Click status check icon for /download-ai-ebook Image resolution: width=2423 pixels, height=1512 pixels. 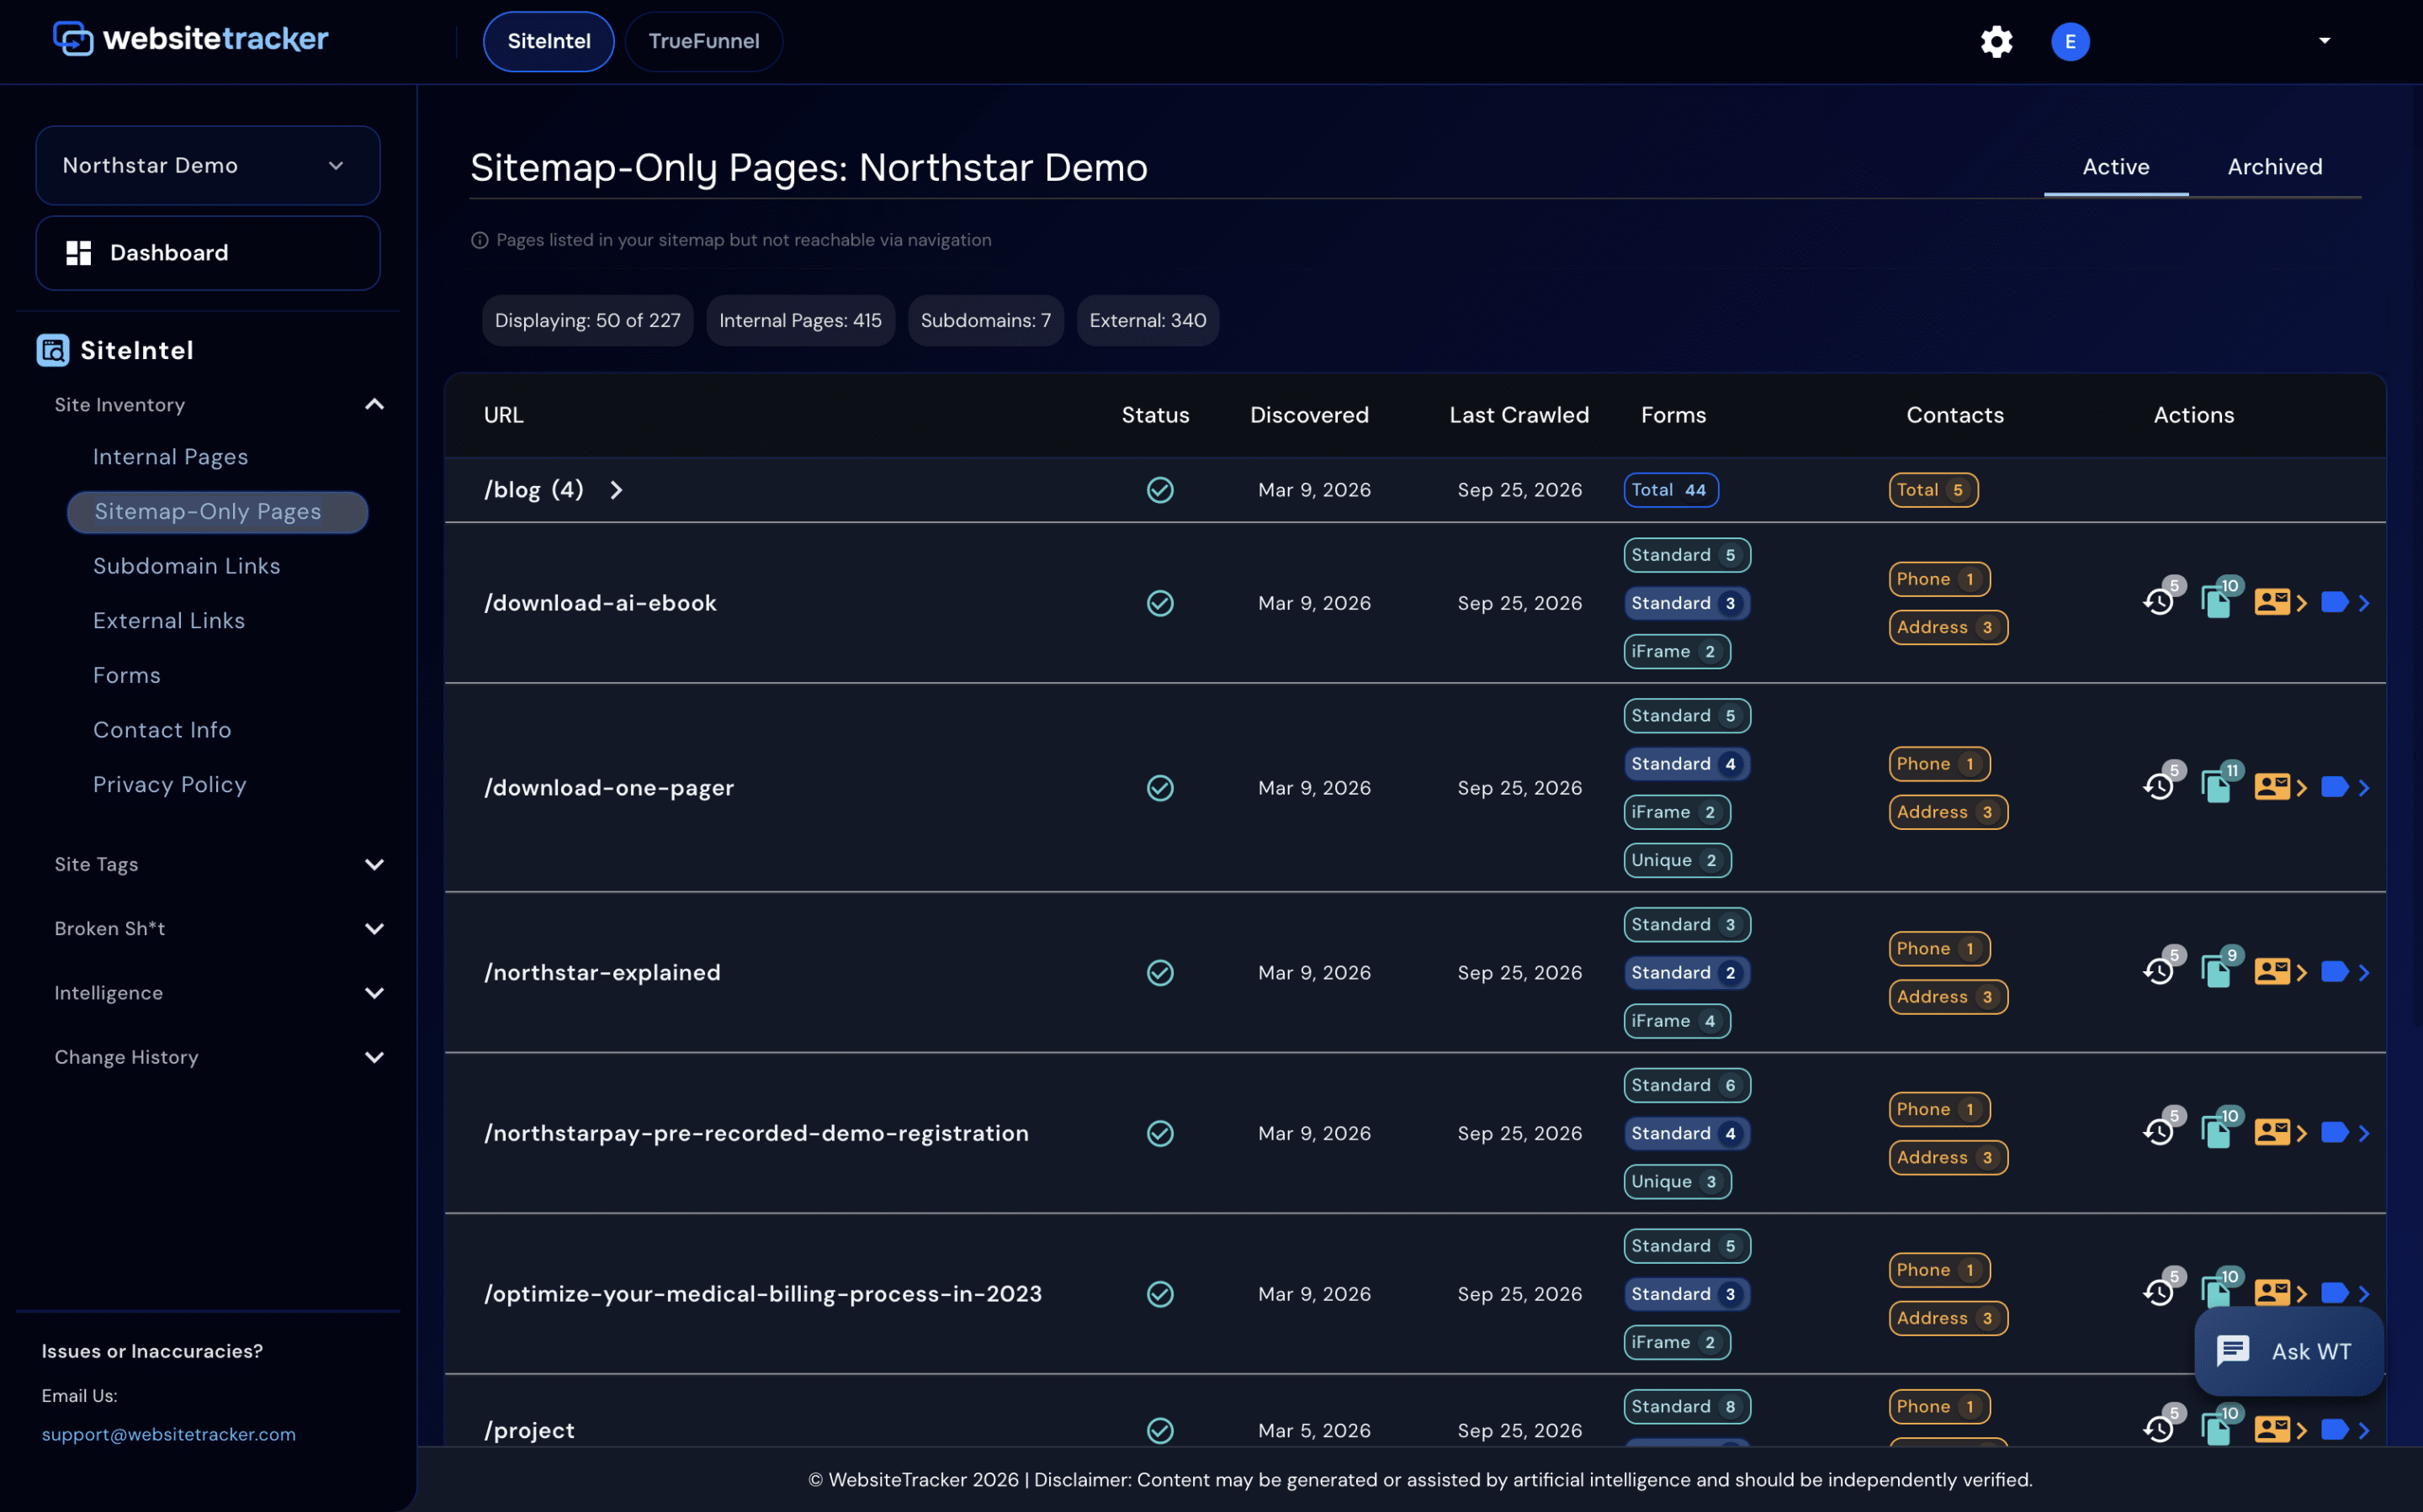tap(1159, 603)
